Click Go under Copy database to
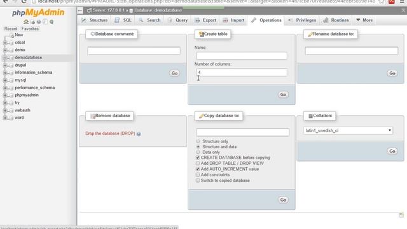 coord(283,200)
